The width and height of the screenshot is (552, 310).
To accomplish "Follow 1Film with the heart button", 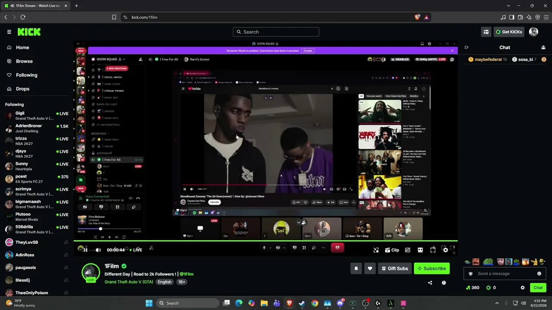I will click(x=370, y=268).
